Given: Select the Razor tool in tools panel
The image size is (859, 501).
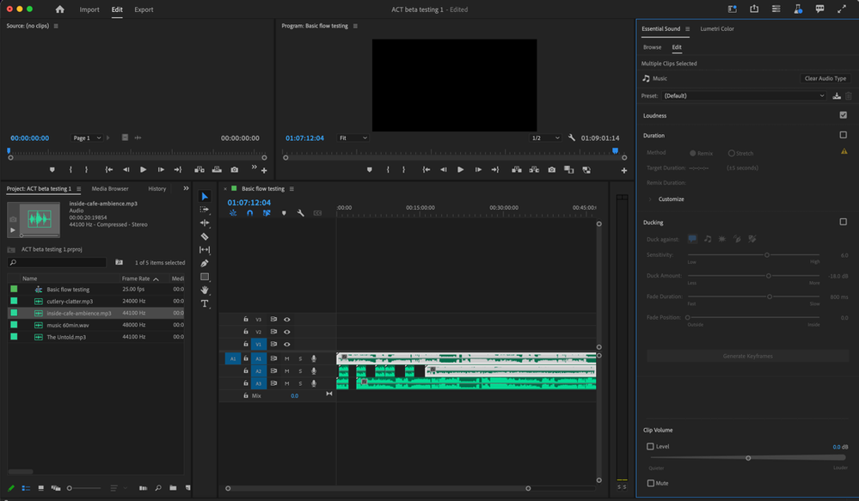Looking at the screenshot, I should click(205, 236).
